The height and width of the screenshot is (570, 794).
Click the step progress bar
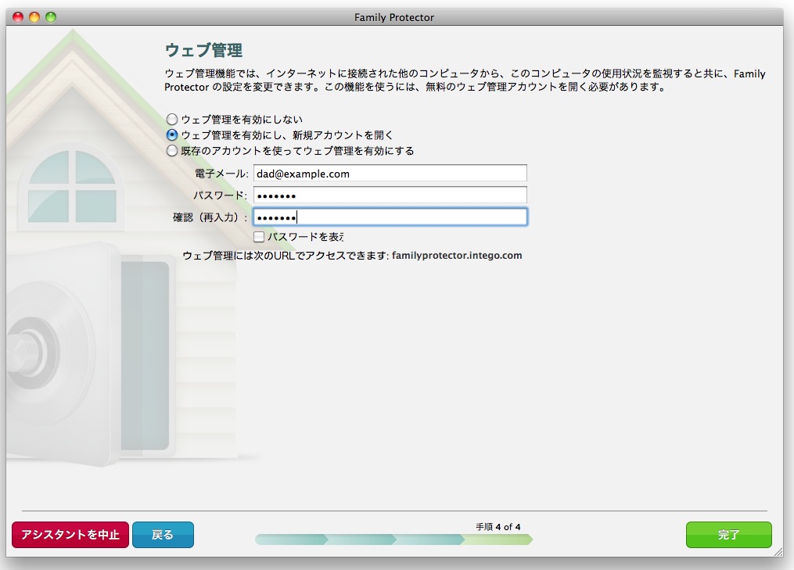click(394, 540)
